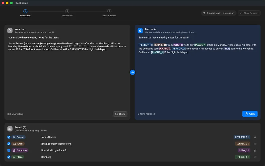Image resolution: width=265 pixels, height=166 pixels.
Task: Star the Hamburg place entry
Action: [255, 157]
